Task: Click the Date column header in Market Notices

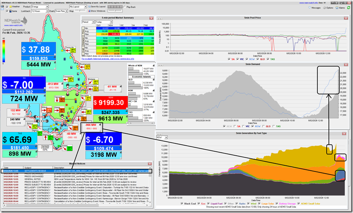Action: click(x=13, y=168)
